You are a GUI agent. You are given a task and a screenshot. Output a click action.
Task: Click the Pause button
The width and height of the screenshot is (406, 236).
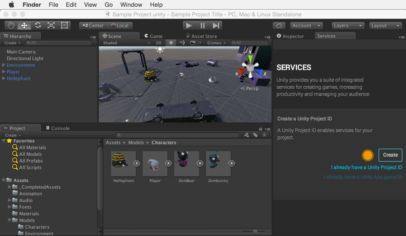pos(203,26)
